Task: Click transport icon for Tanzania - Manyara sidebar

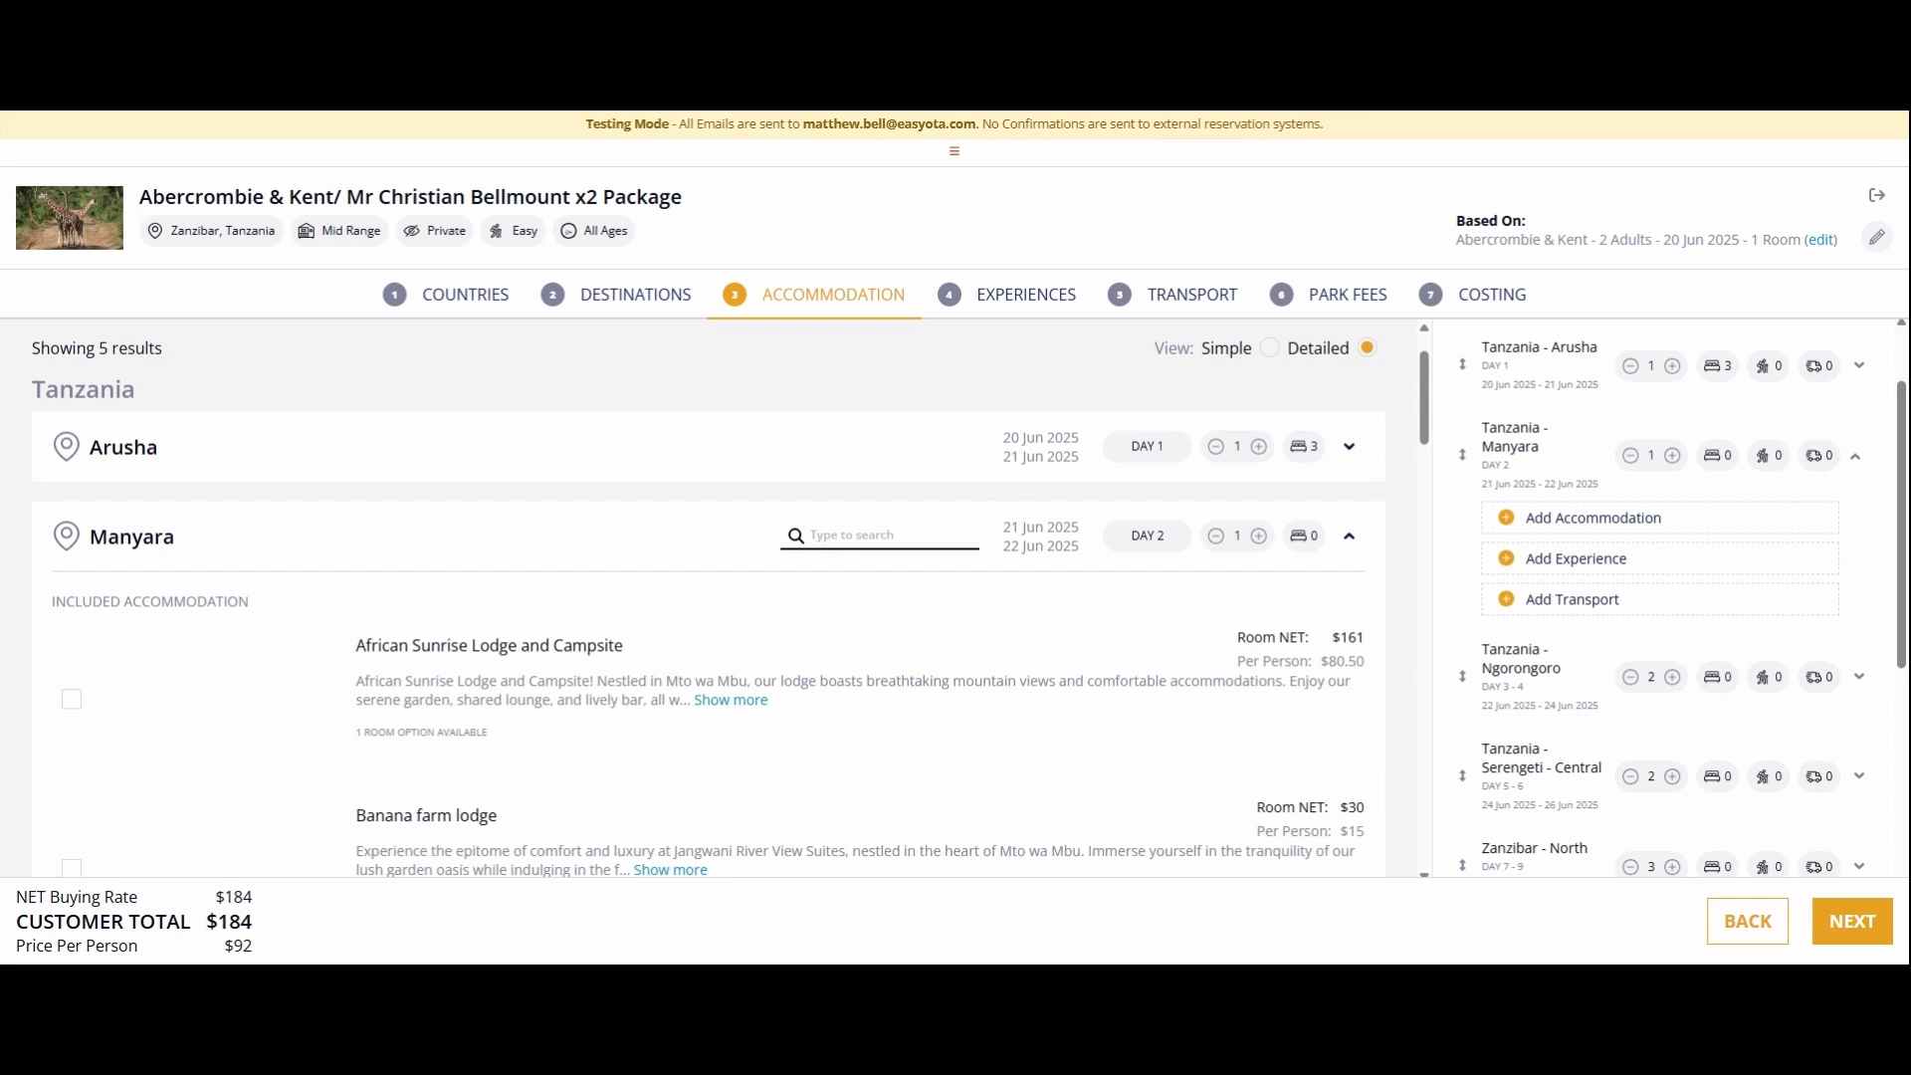Action: 1819,456
